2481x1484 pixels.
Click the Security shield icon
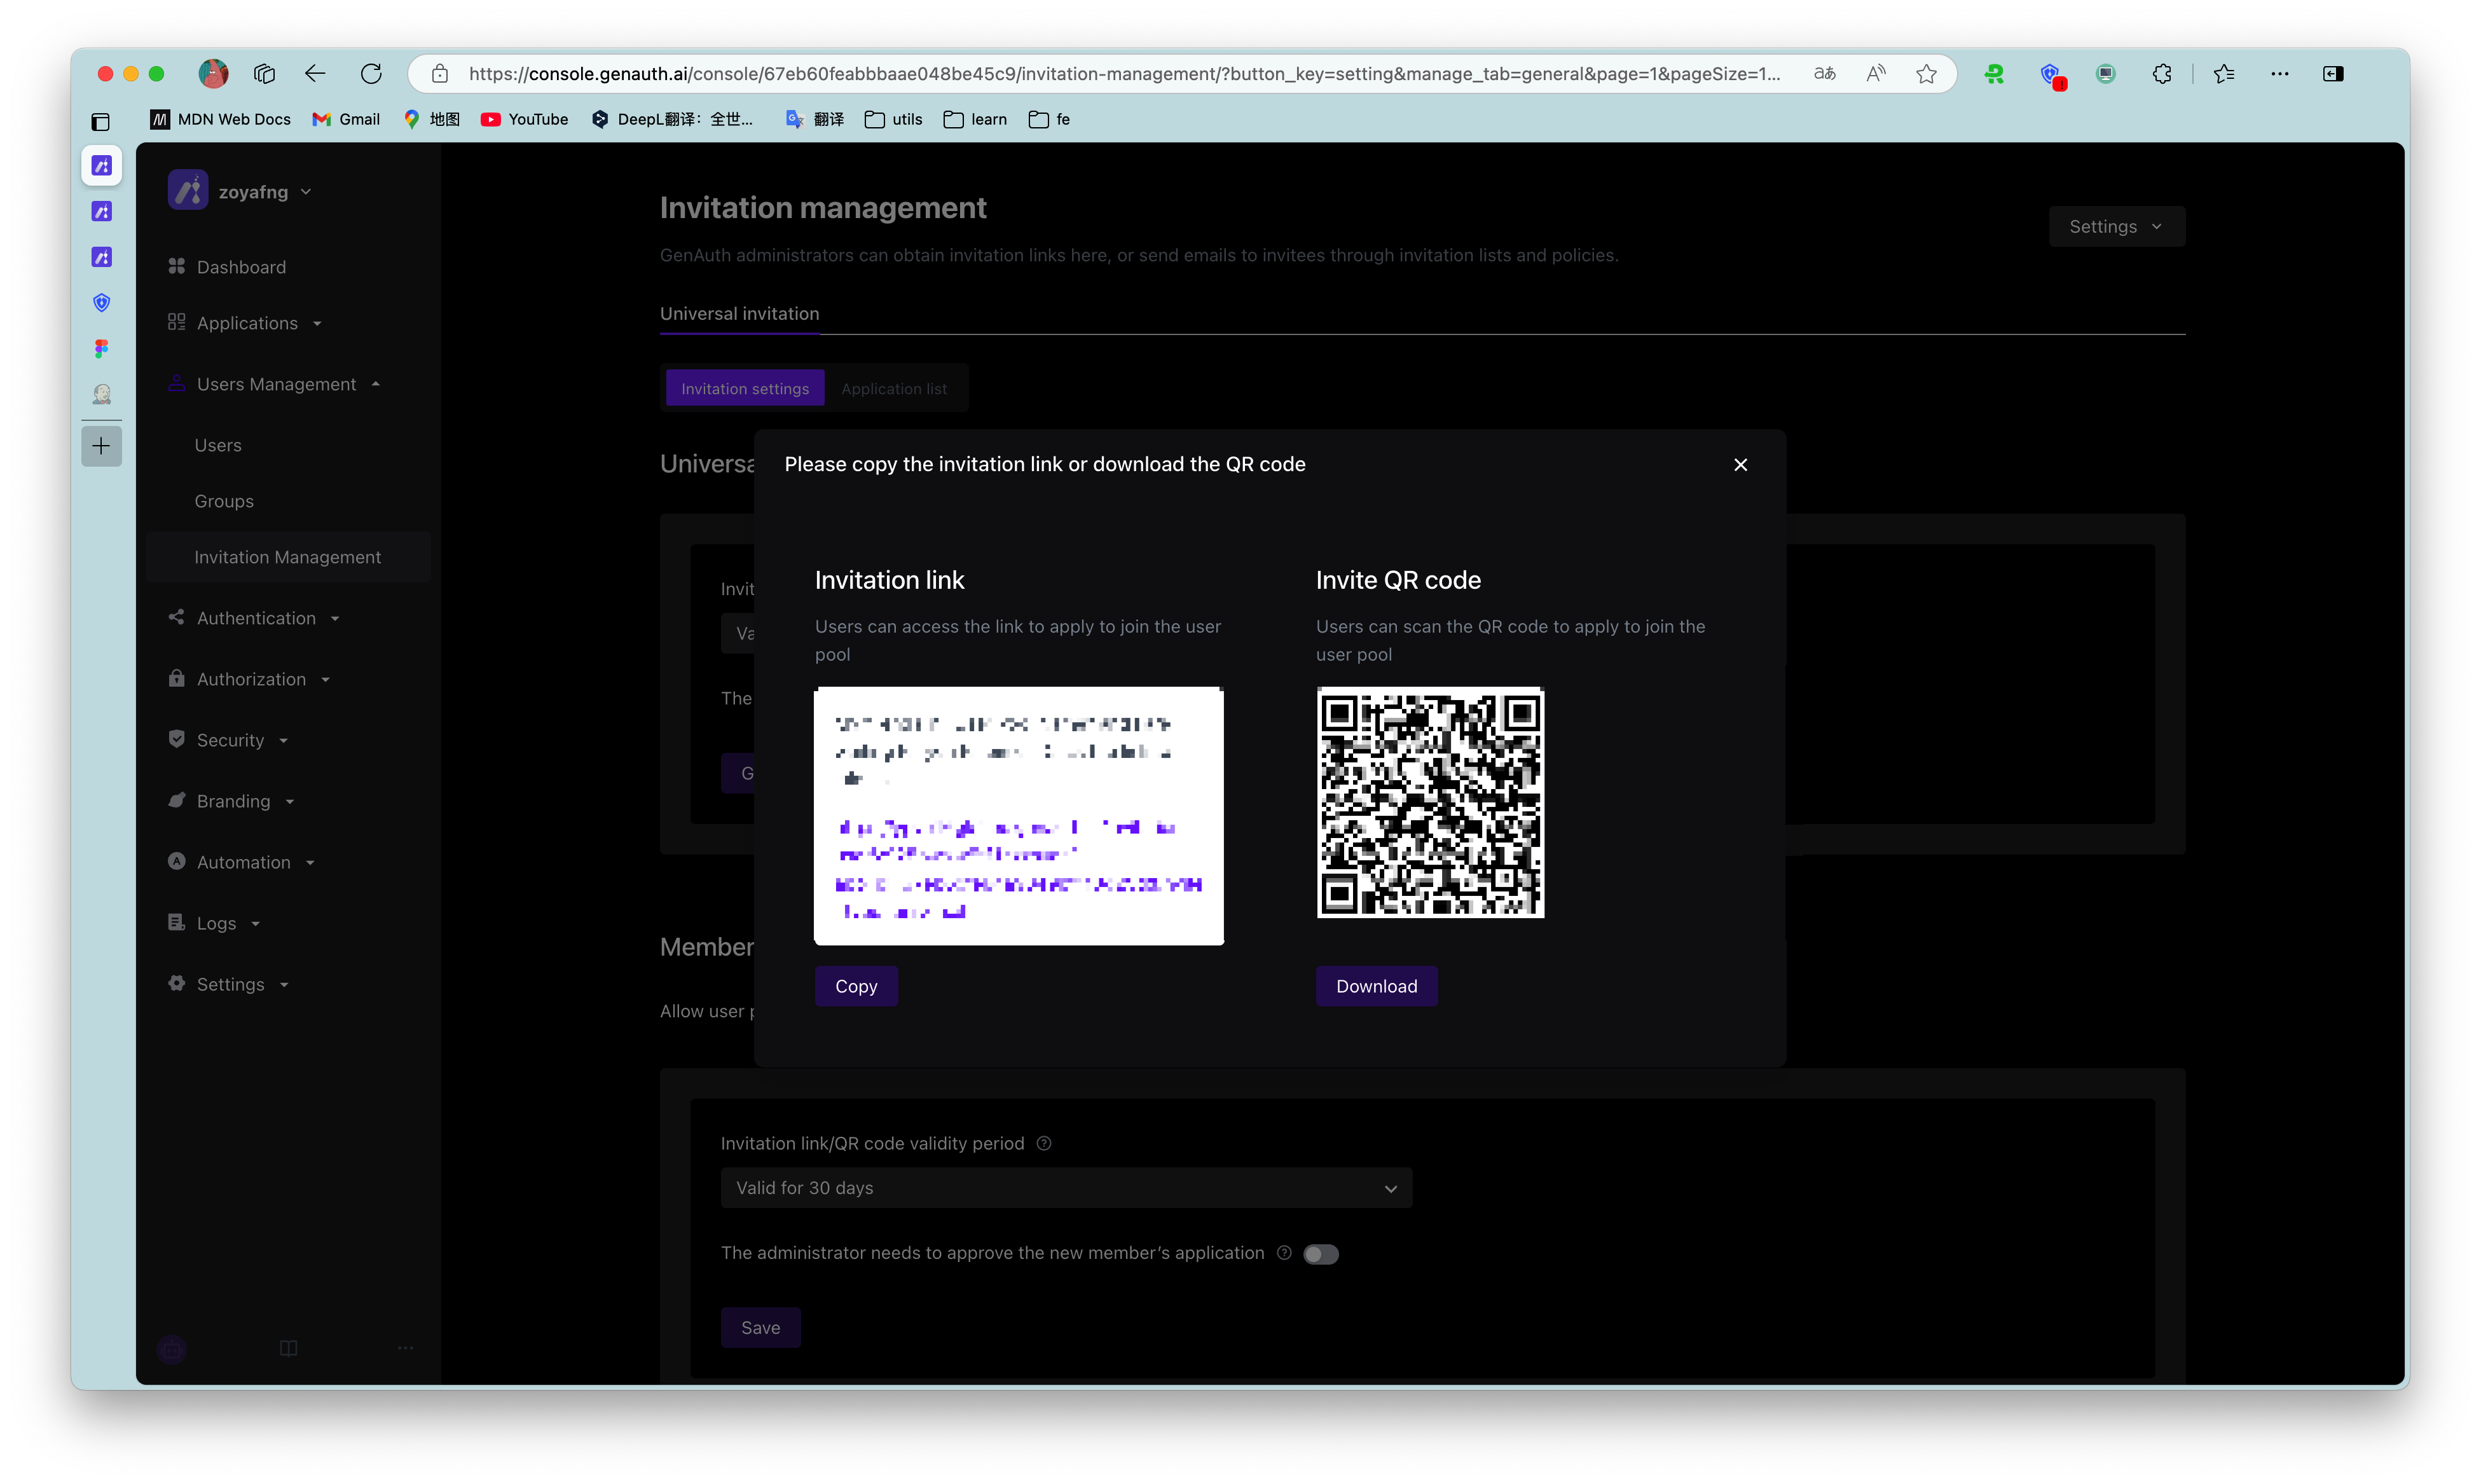click(x=177, y=739)
